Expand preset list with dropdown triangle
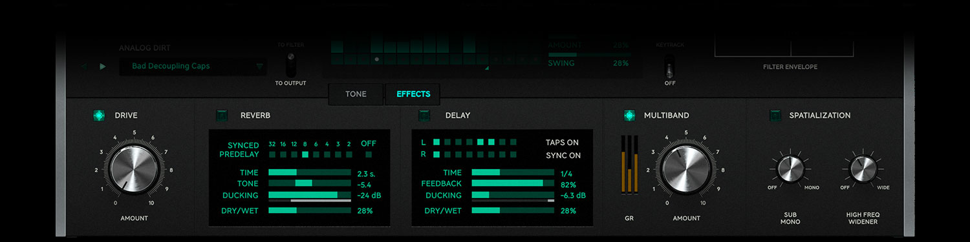Image resolution: width=970 pixels, height=242 pixels. click(x=259, y=66)
